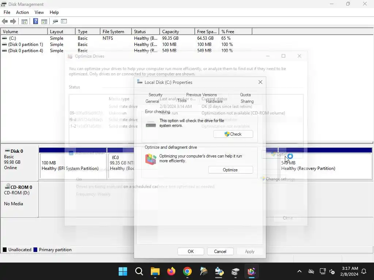Click the Optimize button in Properties dialog
This screenshot has width=374, height=280.
pos(230,170)
